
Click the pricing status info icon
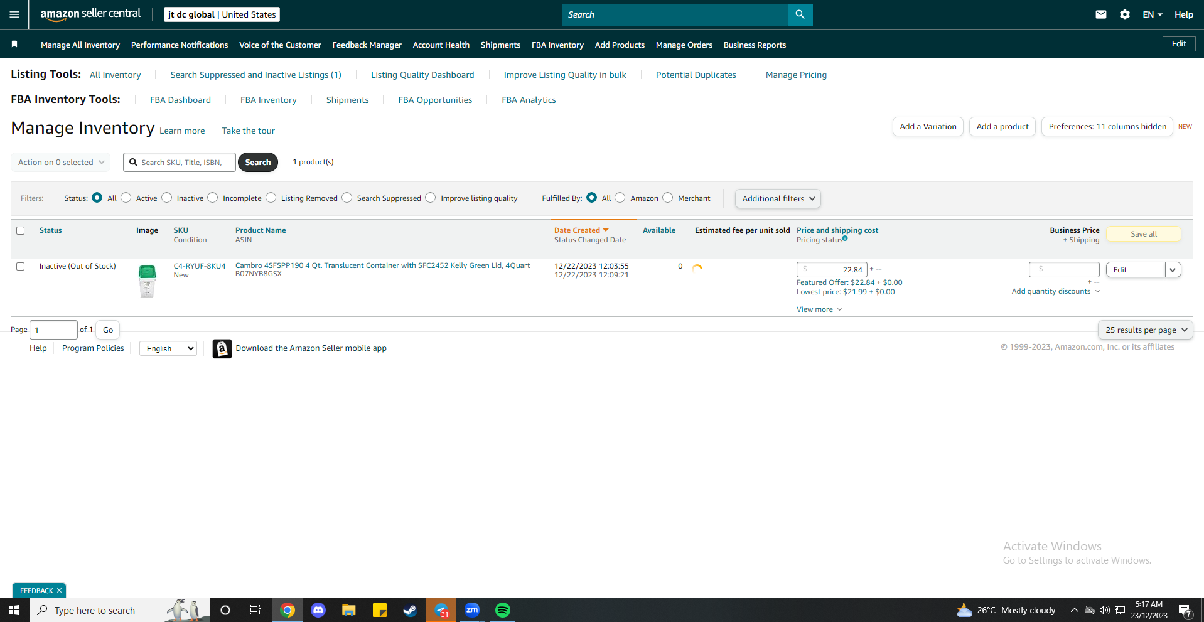pos(845,238)
